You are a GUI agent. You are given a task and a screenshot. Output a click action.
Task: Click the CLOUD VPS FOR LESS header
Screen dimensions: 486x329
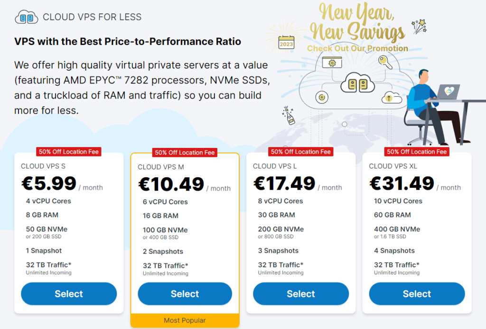click(x=92, y=16)
